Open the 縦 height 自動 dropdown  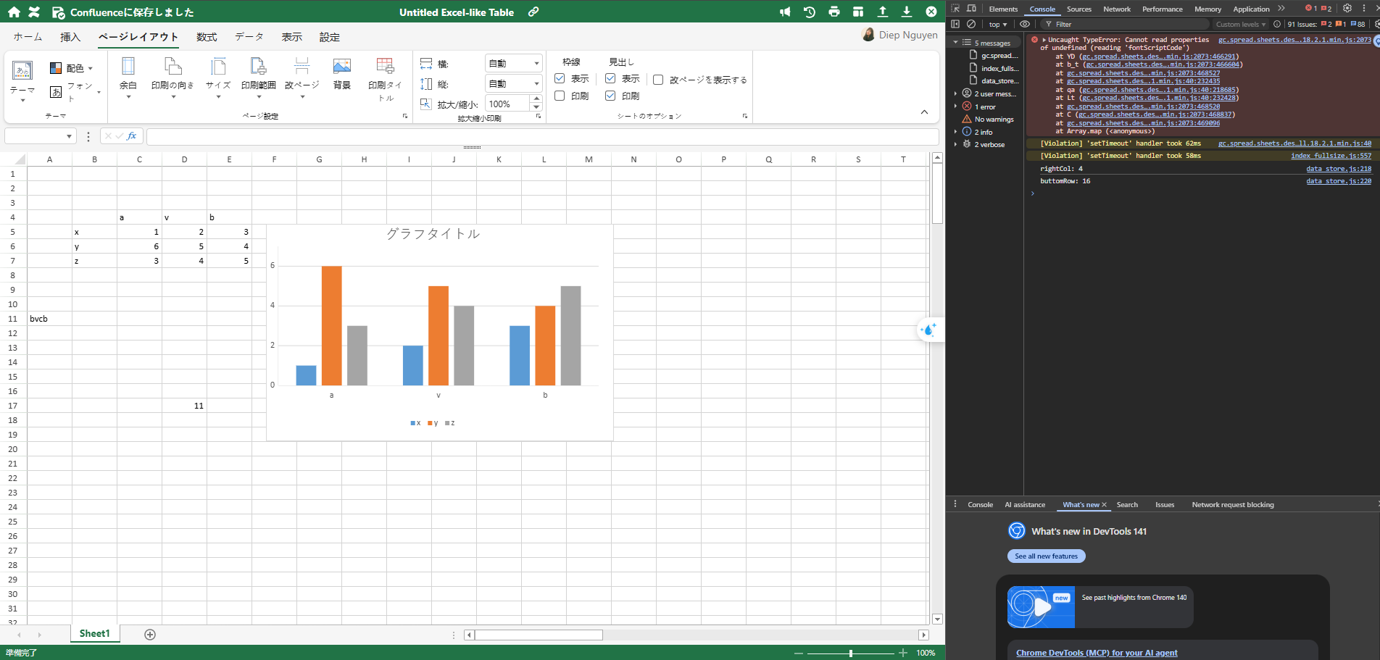(x=513, y=84)
